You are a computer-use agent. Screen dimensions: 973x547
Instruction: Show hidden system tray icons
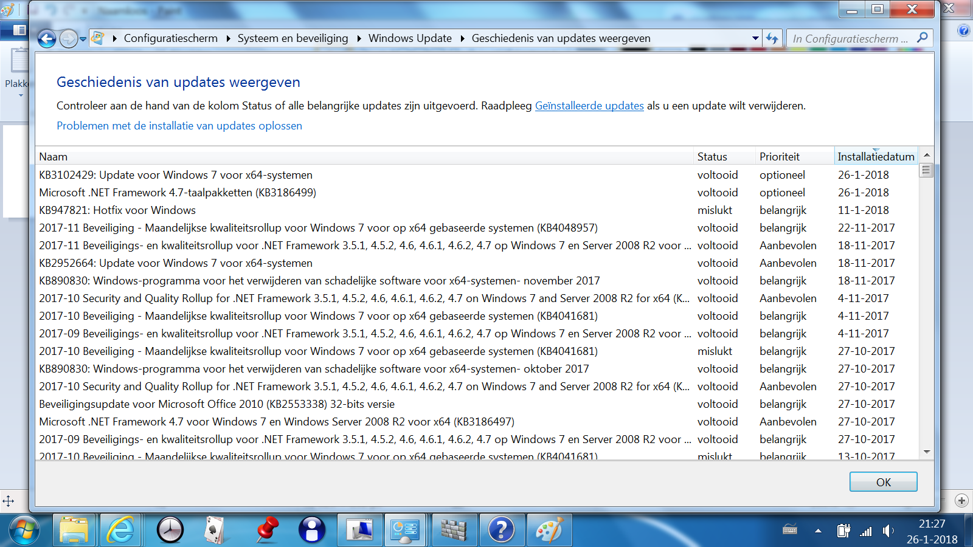818,531
